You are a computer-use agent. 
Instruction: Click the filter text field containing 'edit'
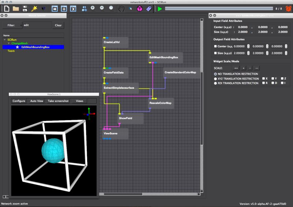(37, 25)
